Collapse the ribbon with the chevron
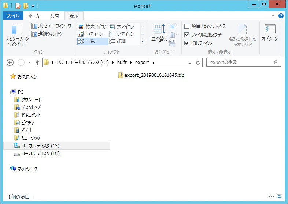 pos(273,16)
